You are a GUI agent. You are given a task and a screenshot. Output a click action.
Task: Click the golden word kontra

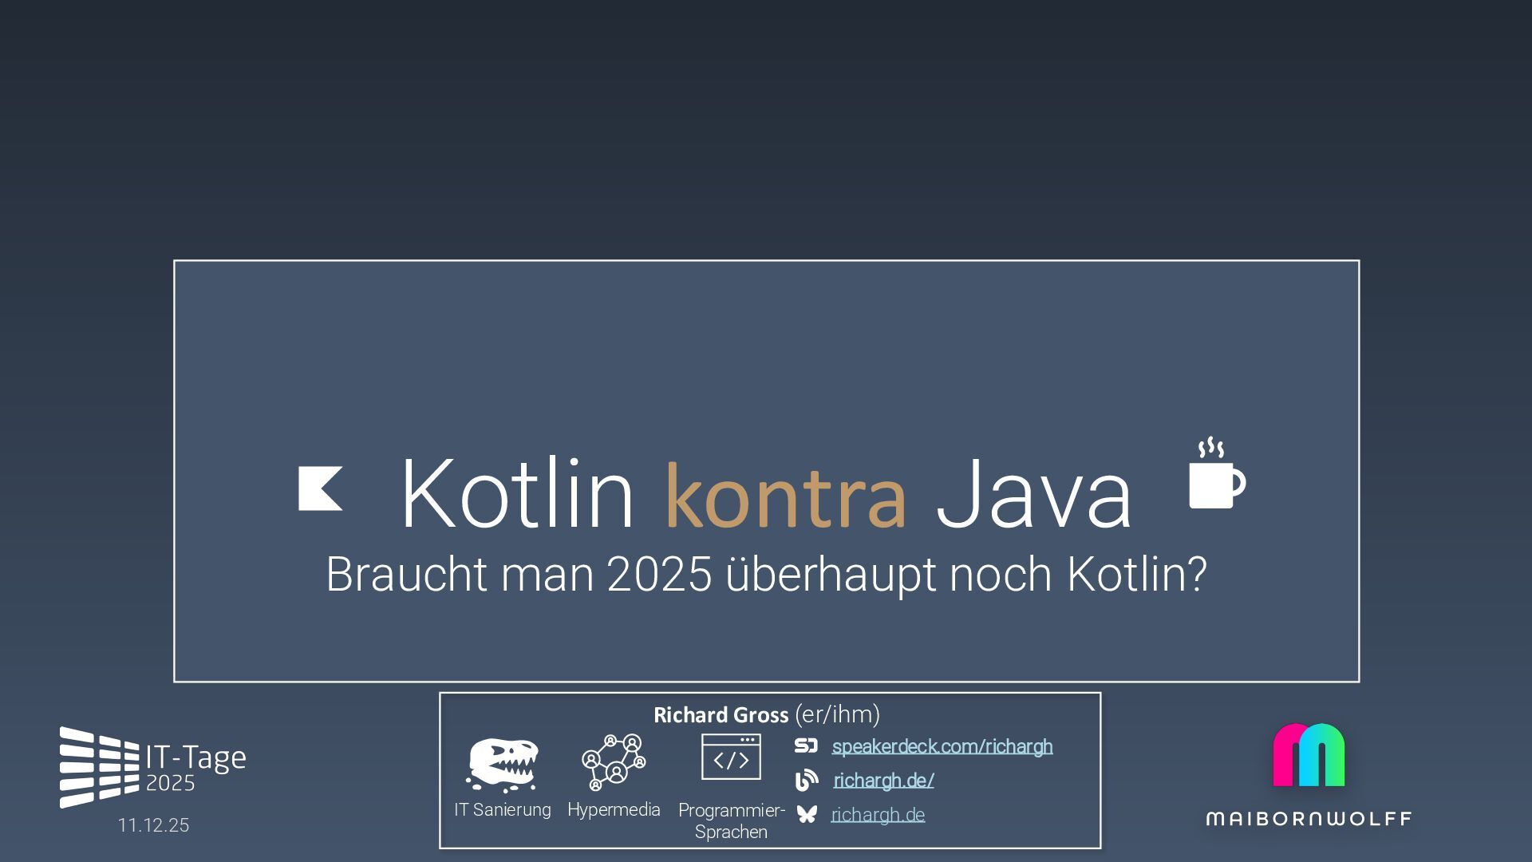785,495
